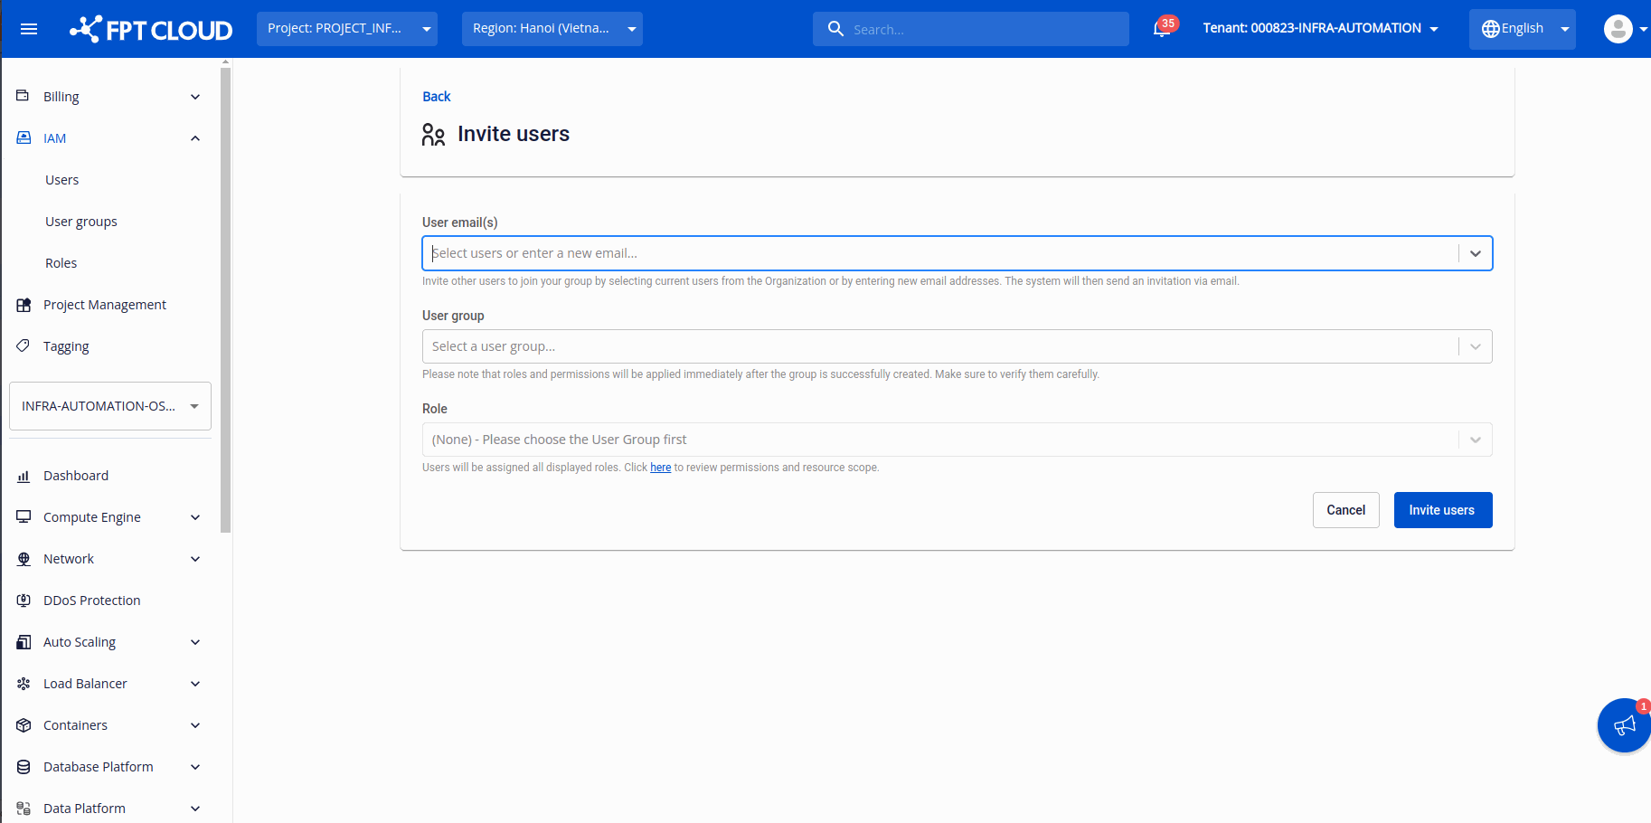Click the Network globe icon
The image size is (1651, 823).
(x=24, y=559)
